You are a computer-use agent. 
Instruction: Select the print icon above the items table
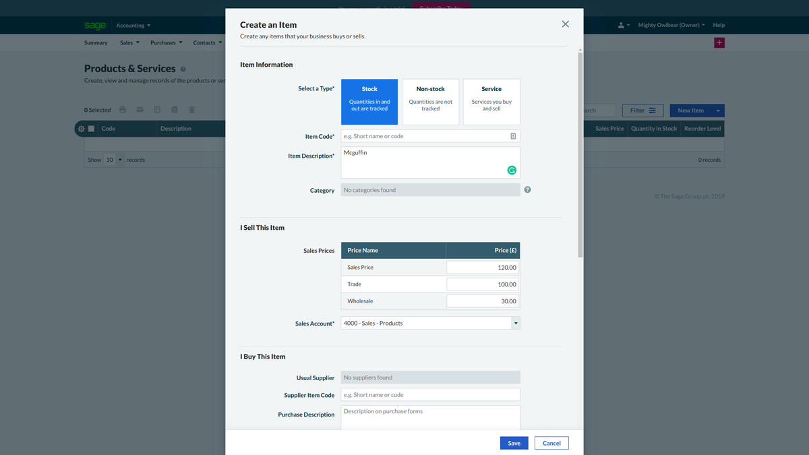click(x=123, y=109)
